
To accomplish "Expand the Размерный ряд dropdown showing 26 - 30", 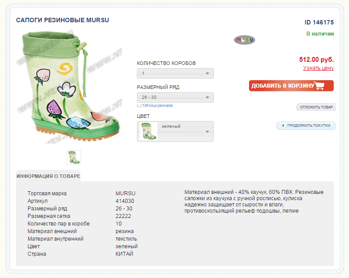I will (175, 97).
